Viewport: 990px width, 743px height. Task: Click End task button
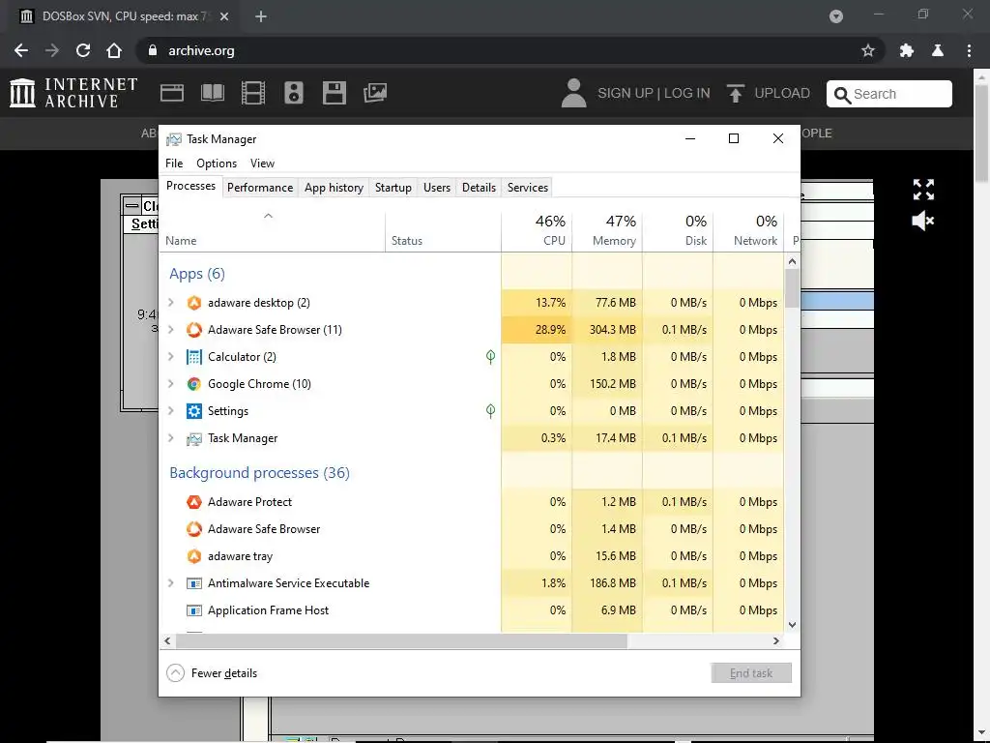point(751,673)
